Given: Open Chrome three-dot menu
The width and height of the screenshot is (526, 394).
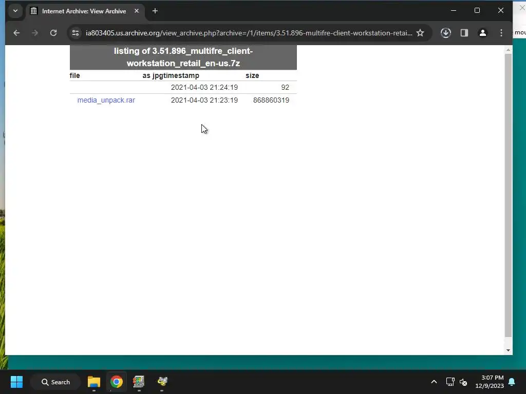Looking at the screenshot, I should point(501,33).
